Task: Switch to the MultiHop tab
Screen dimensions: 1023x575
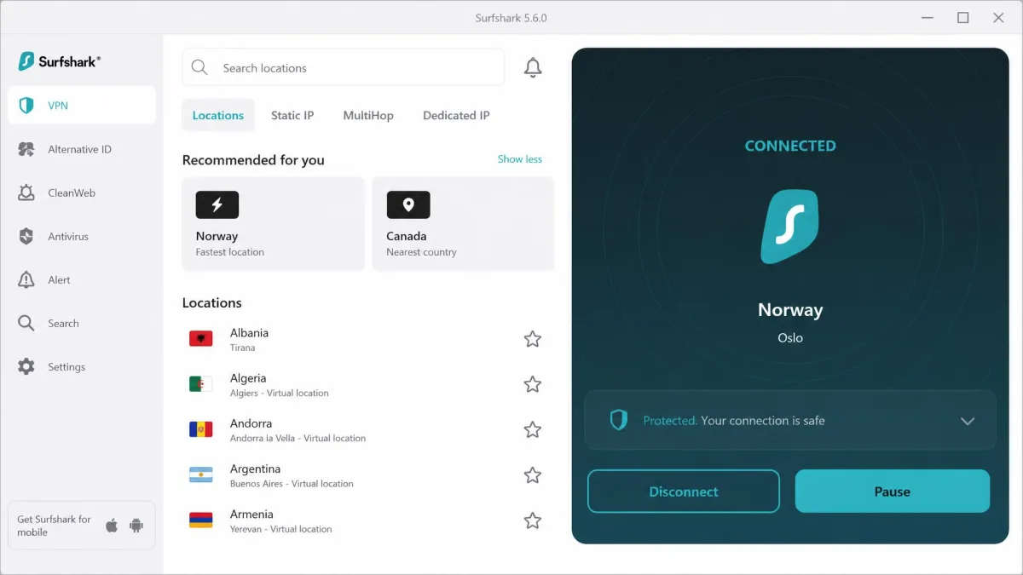Action: coord(368,115)
